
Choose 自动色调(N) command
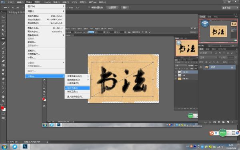click(x=45, y=16)
